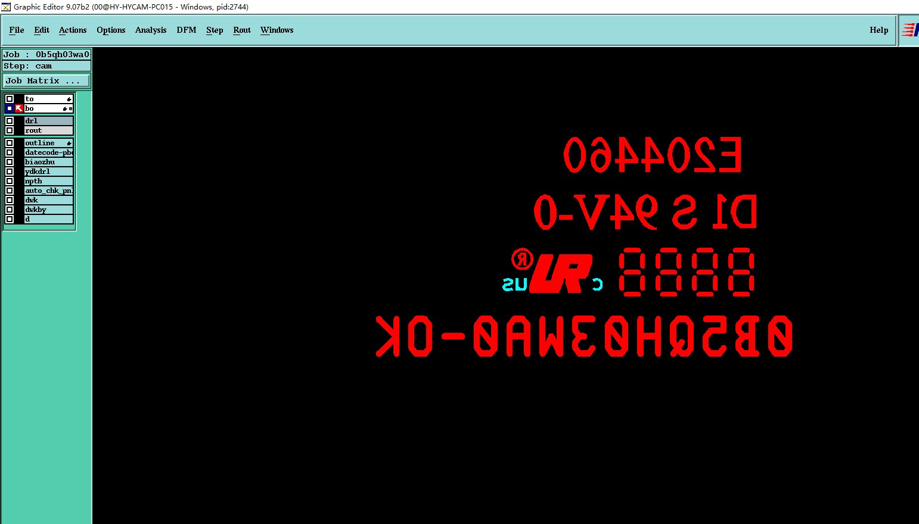Toggle display checkbox of the dwk layer
919x524 pixels.
pos(10,200)
